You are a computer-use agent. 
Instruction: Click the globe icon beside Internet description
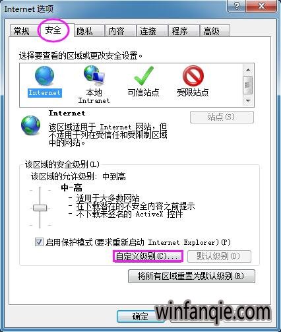click(31, 125)
